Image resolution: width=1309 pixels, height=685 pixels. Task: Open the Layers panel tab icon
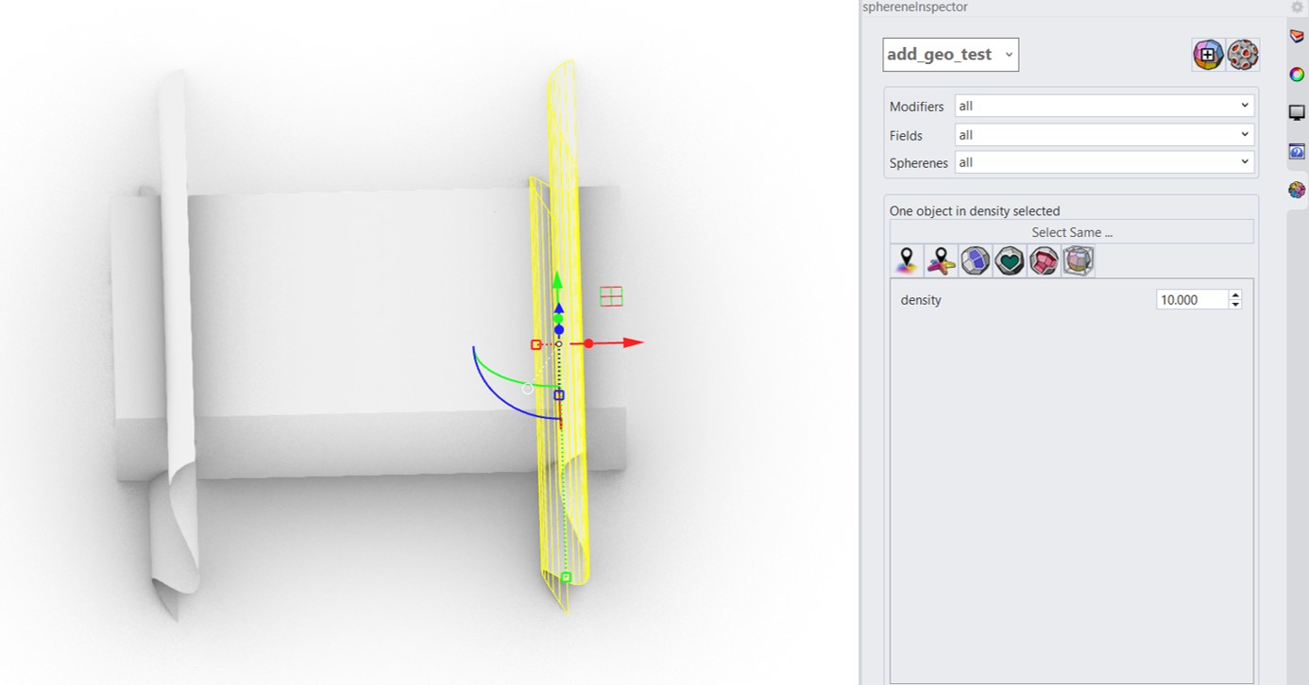click(x=1297, y=36)
